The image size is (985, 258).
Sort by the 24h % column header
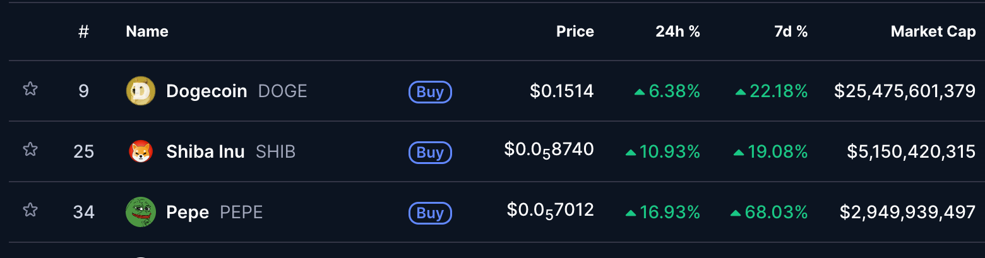[x=678, y=32]
